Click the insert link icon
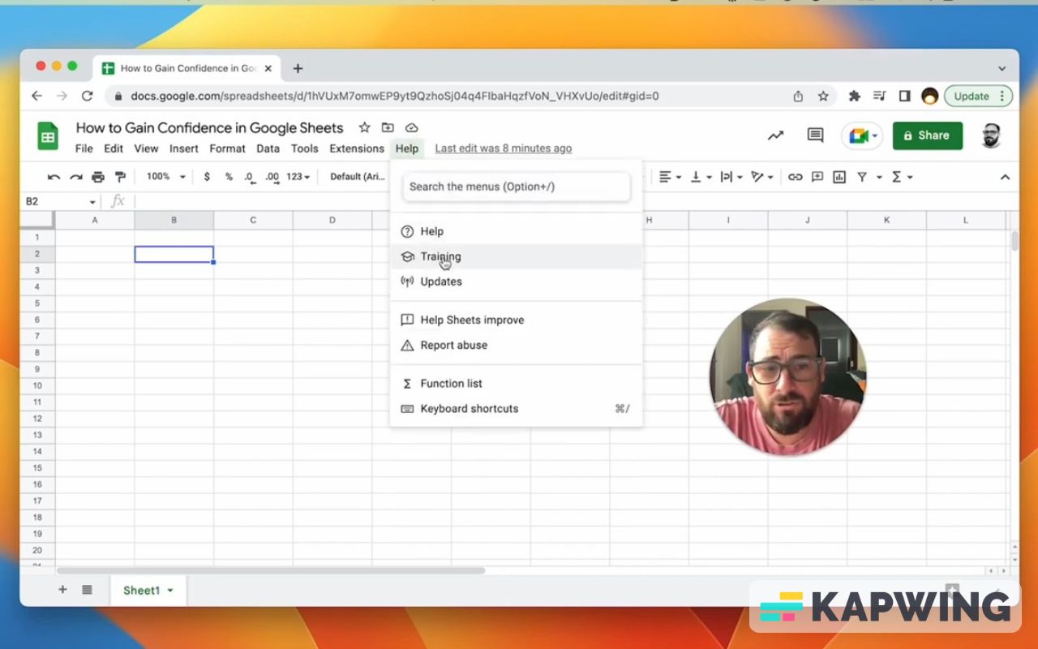Image resolution: width=1038 pixels, height=649 pixels. pos(796,177)
